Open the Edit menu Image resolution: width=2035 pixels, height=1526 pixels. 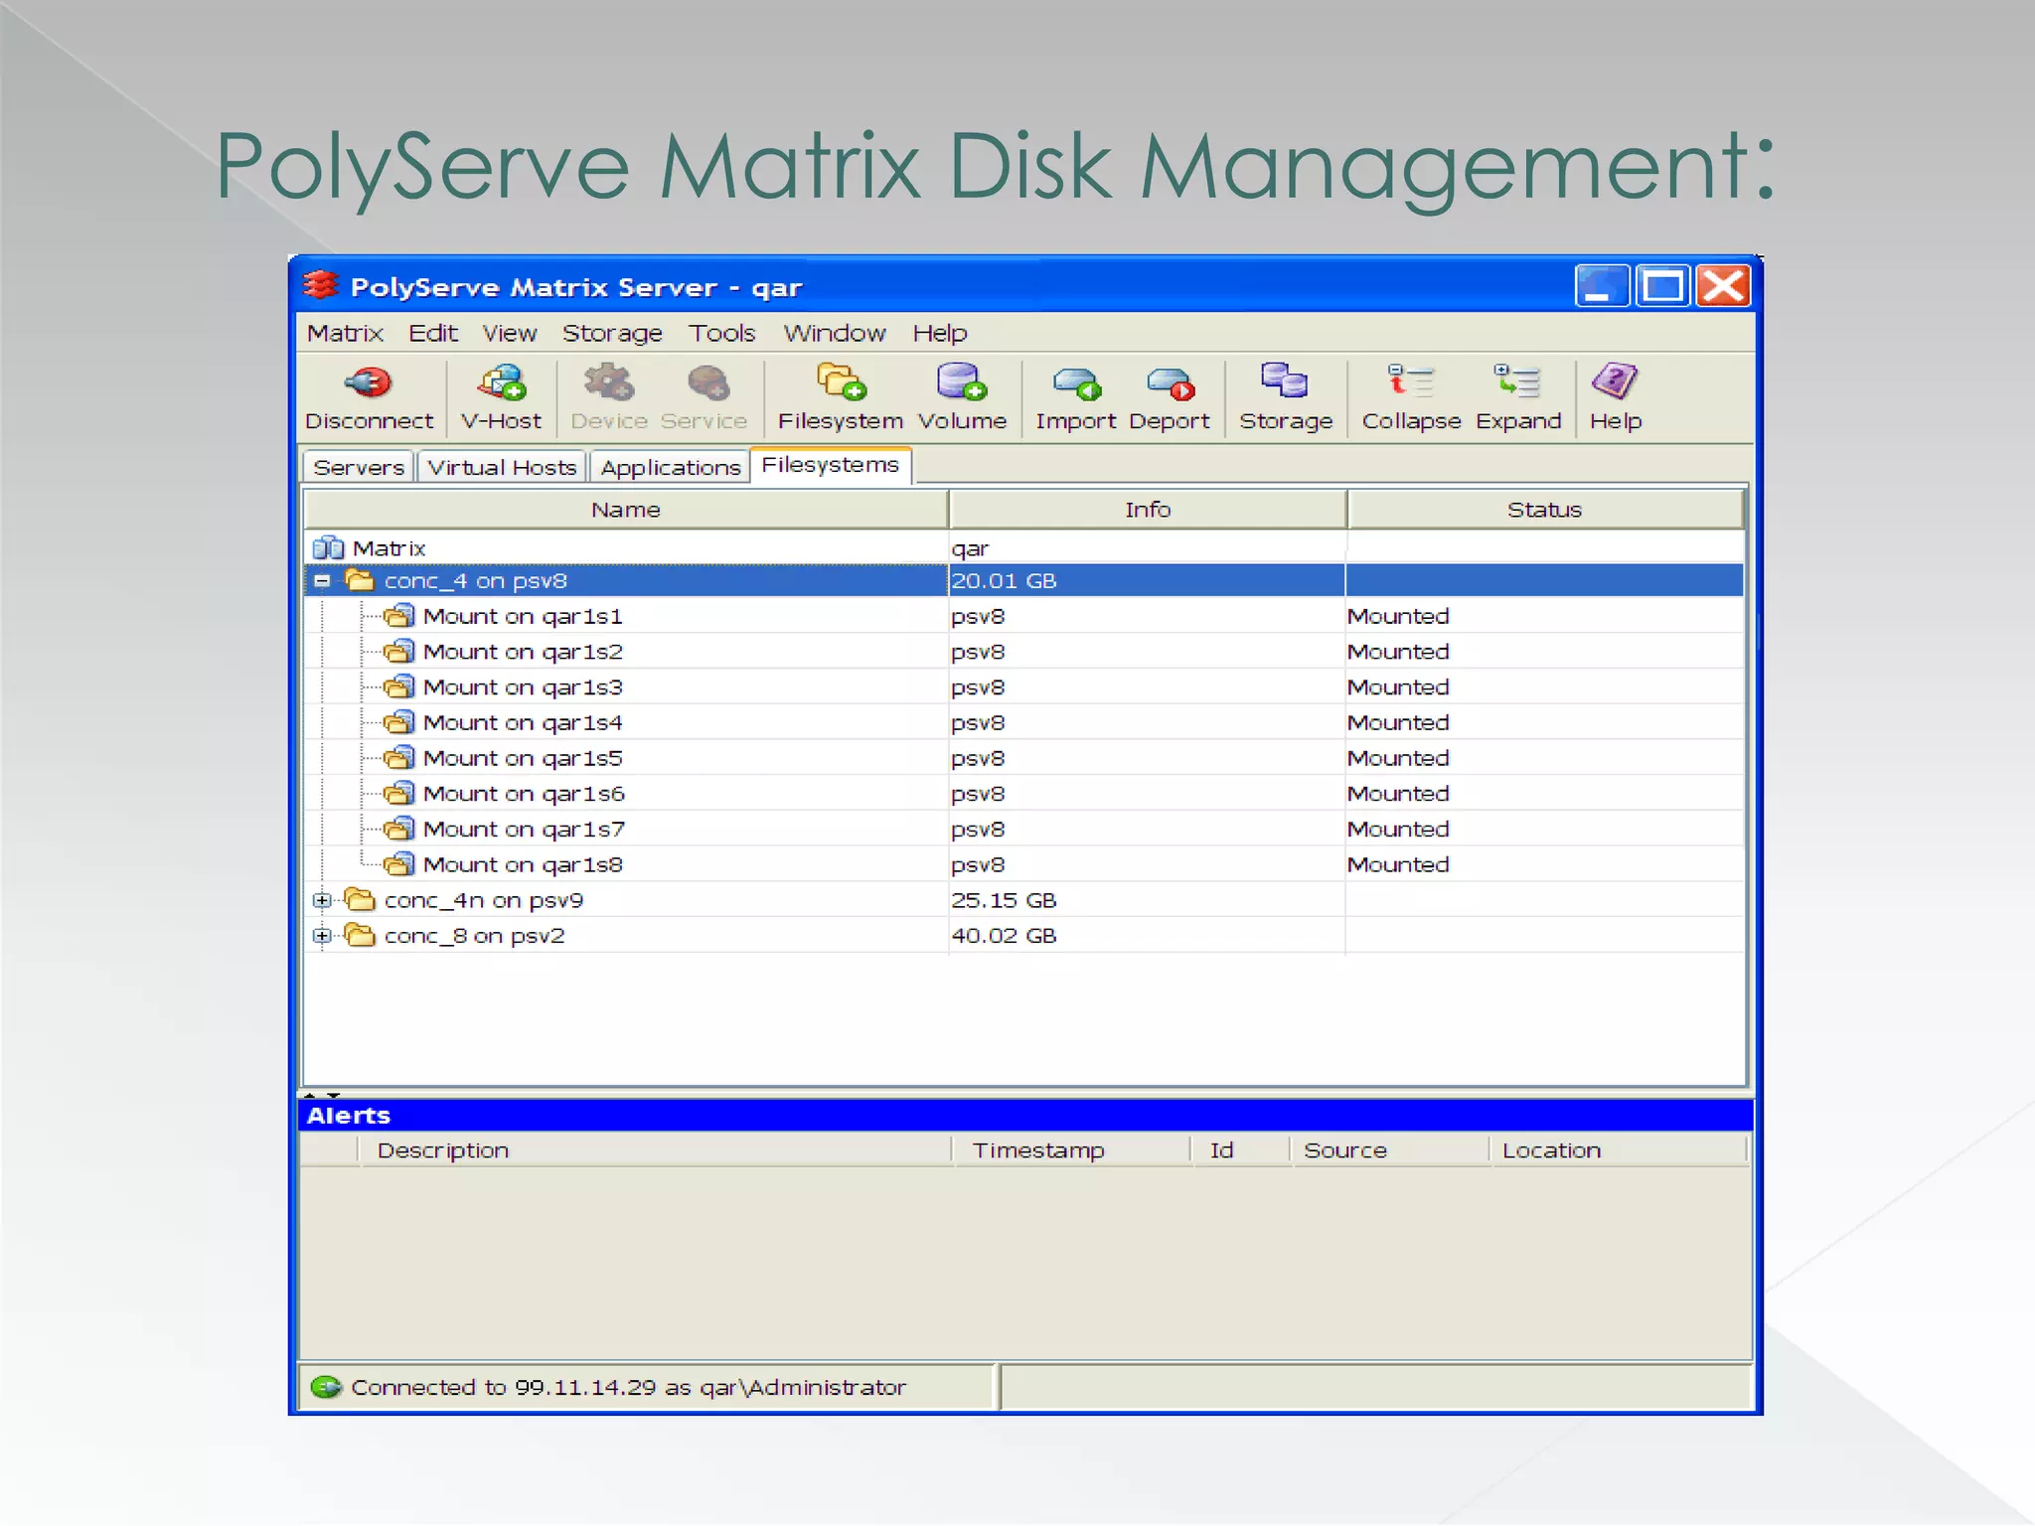click(x=433, y=333)
